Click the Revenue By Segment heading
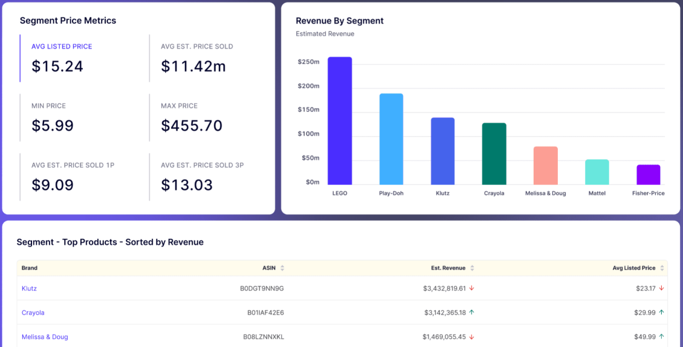This screenshot has width=683, height=347. pyautogui.click(x=340, y=21)
